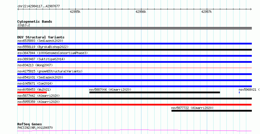Click variant label nsv5877442 (Almarri2020)
260x134 pixels.
[39, 96]
